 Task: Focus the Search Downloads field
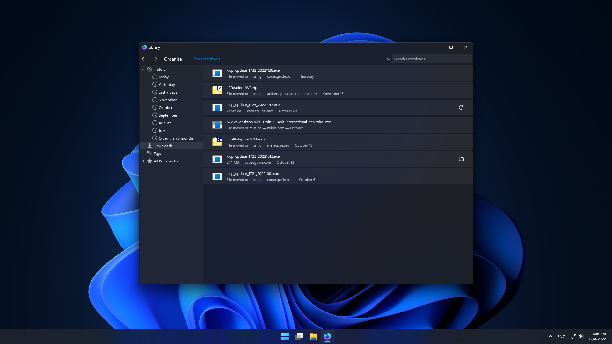coord(432,59)
